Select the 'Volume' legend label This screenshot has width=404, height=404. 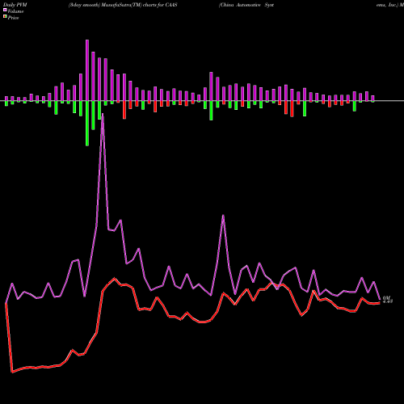[x=15, y=11]
